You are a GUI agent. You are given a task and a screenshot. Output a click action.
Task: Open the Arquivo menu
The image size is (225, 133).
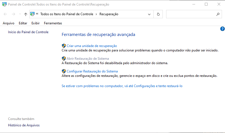pyautogui.click(x=9, y=23)
